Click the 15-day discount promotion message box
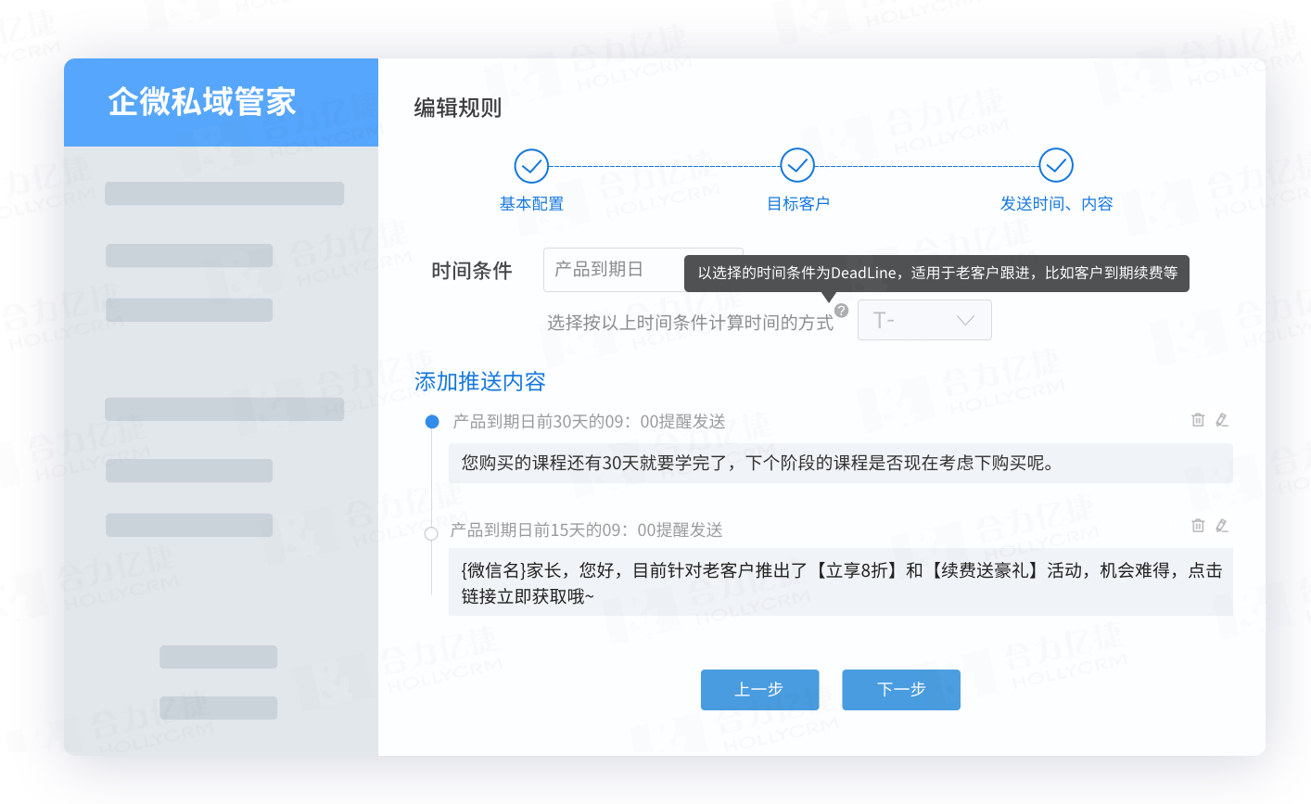The image size is (1311, 804). tap(840, 583)
